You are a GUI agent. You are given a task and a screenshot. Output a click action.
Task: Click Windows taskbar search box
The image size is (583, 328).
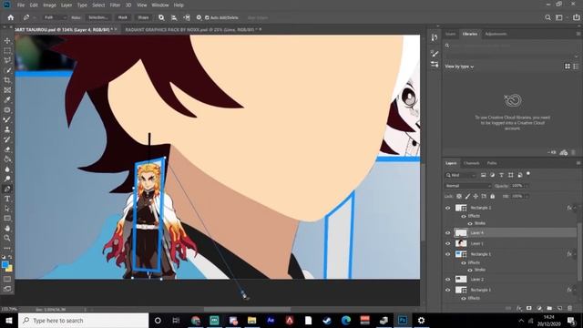coord(84,320)
